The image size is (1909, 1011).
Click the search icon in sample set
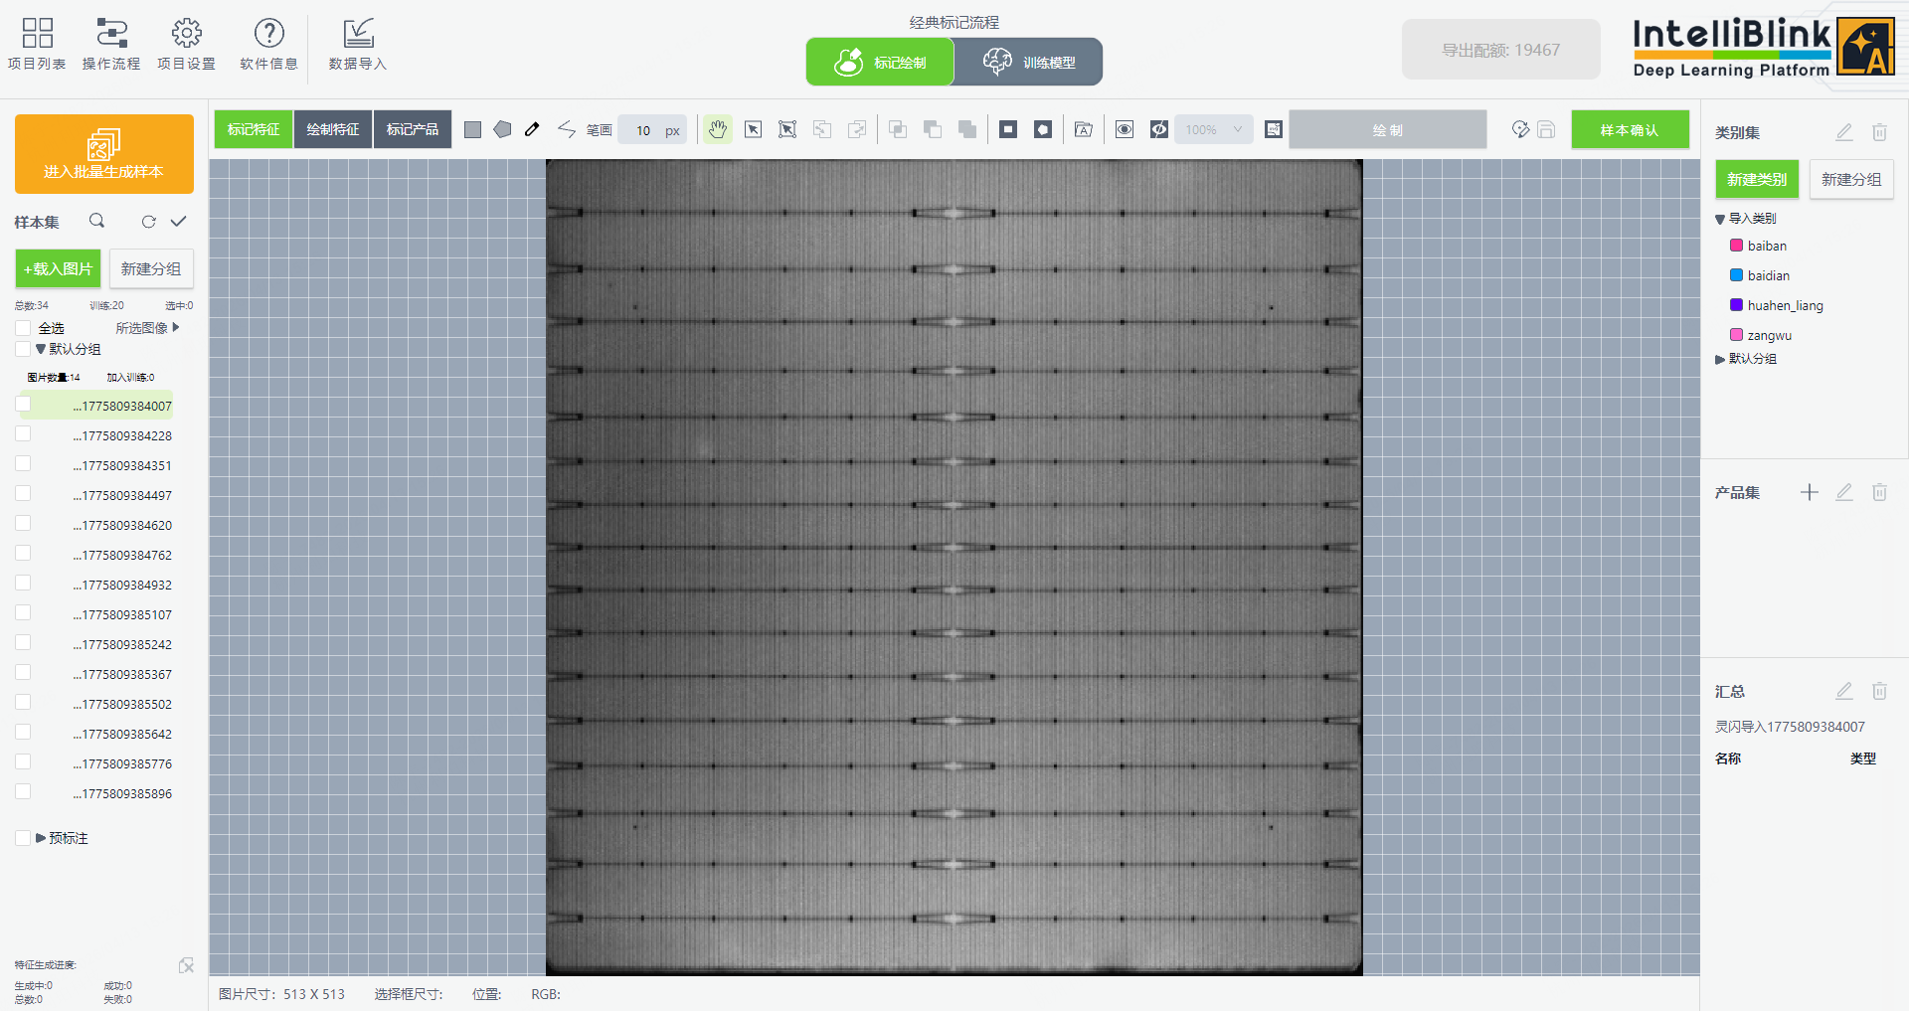(x=96, y=221)
